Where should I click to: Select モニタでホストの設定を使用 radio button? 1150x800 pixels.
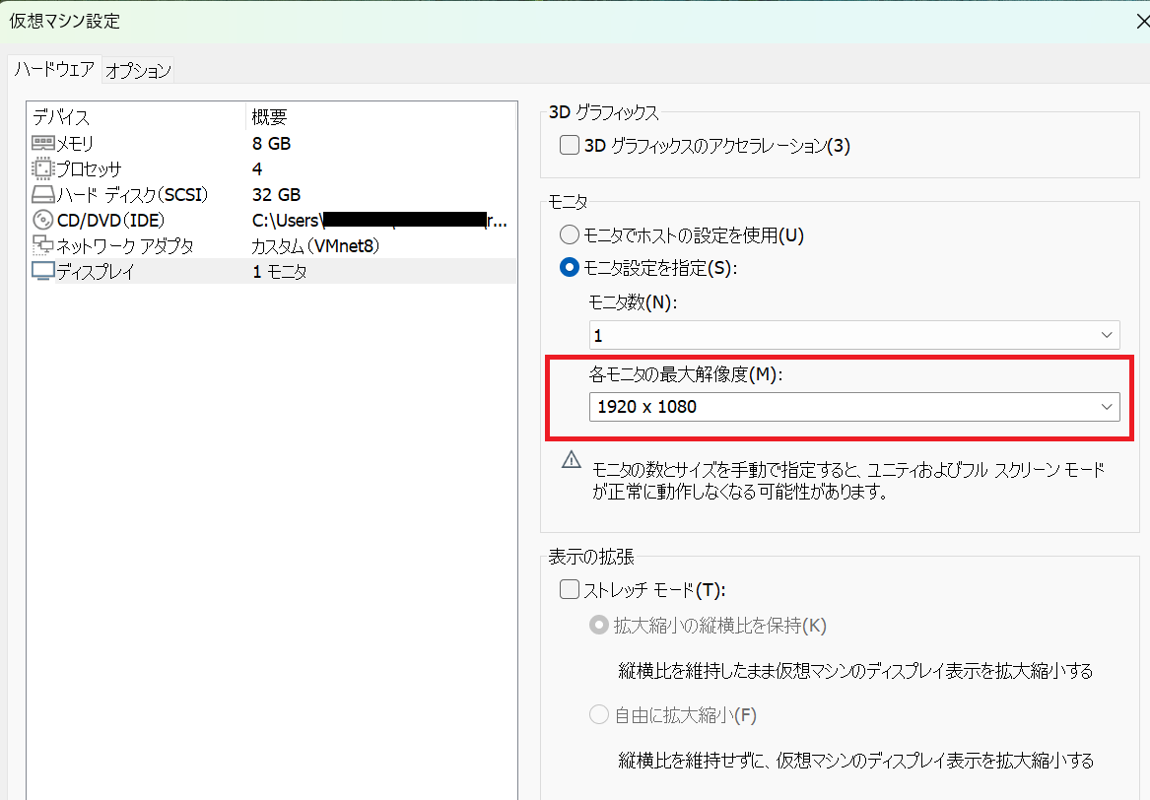pyautogui.click(x=569, y=234)
